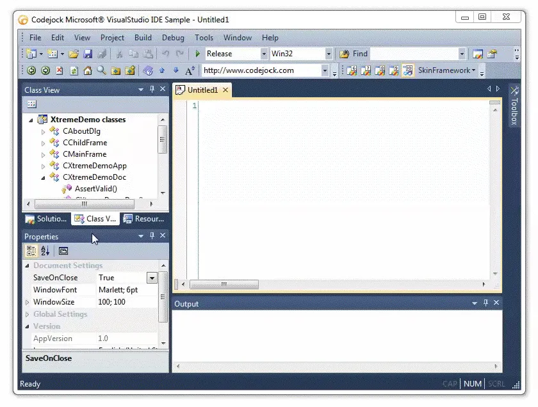Viewport: 538px width, 407px height.
Task: Select the categorized view icon in Properties
Action: pyautogui.click(x=30, y=251)
